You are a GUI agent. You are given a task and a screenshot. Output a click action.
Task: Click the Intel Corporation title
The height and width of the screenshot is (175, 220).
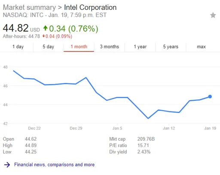click(90, 7)
